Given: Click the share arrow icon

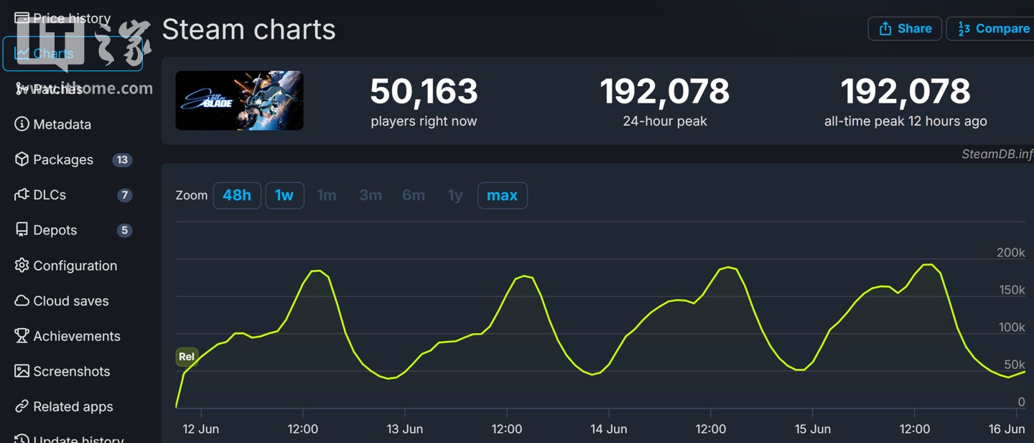Looking at the screenshot, I should point(885,29).
